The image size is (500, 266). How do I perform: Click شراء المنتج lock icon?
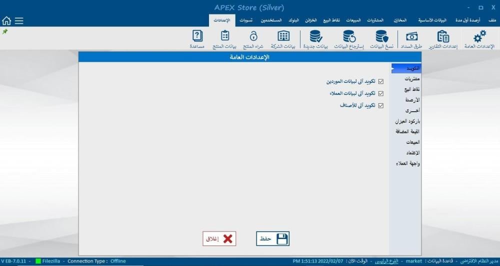click(x=253, y=37)
